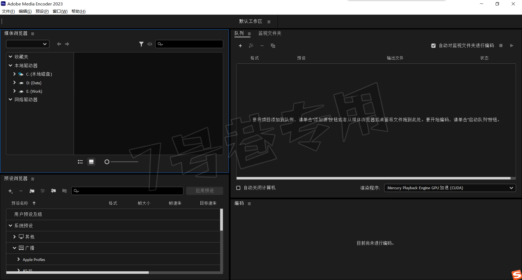Focus the Media Browser search field
Screen dimensions: 522x280
pos(189,44)
